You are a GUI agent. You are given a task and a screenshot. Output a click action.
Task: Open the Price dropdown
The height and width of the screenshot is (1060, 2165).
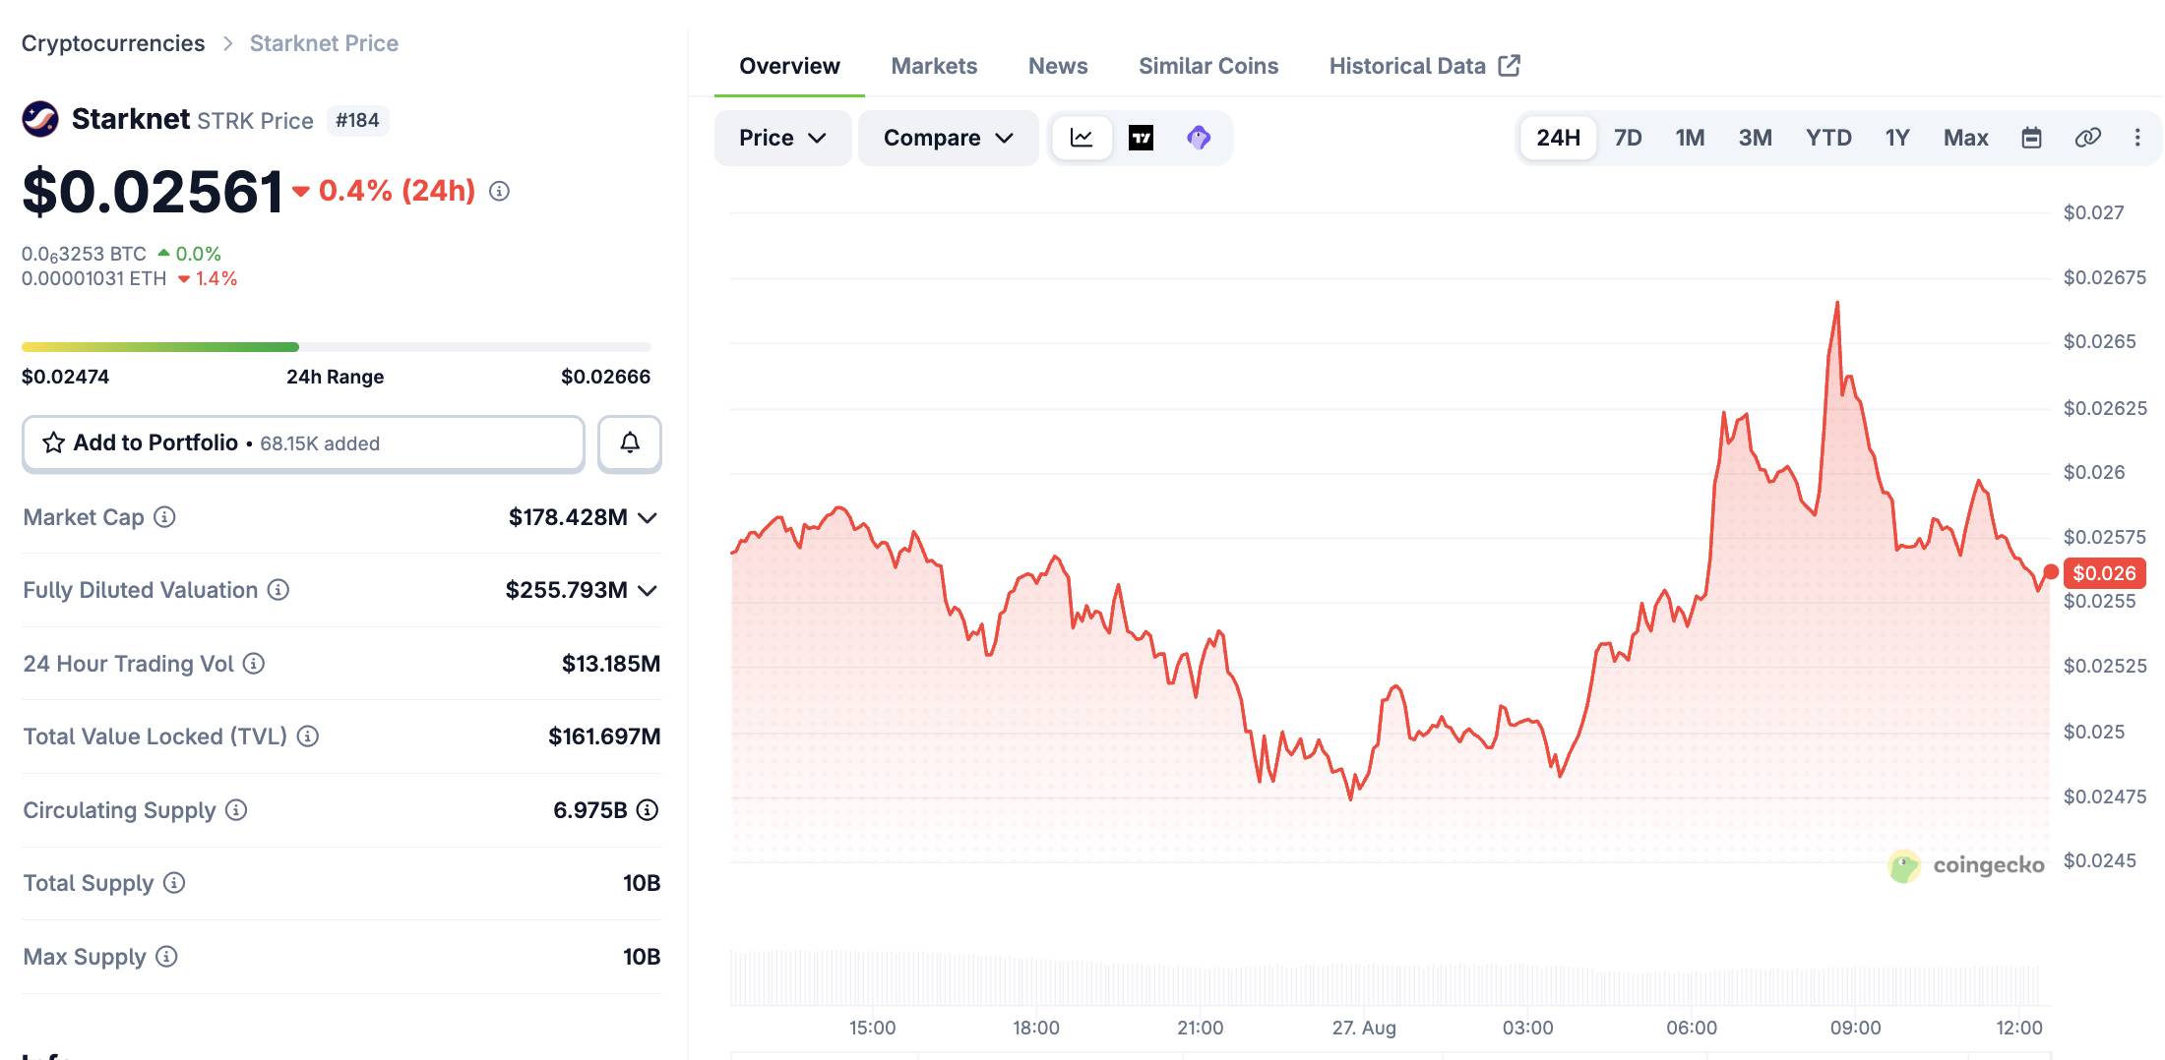coord(782,138)
